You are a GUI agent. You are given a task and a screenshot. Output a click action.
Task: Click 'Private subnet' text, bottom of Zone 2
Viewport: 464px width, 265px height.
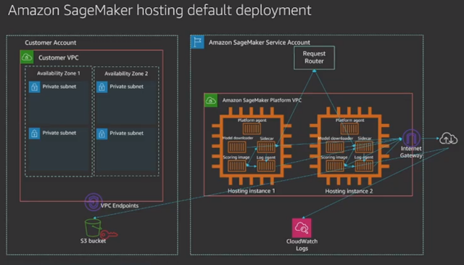click(x=126, y=133)
